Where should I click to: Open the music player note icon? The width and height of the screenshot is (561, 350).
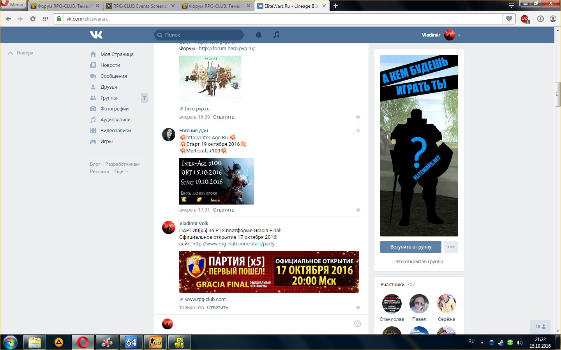(277, 35)
